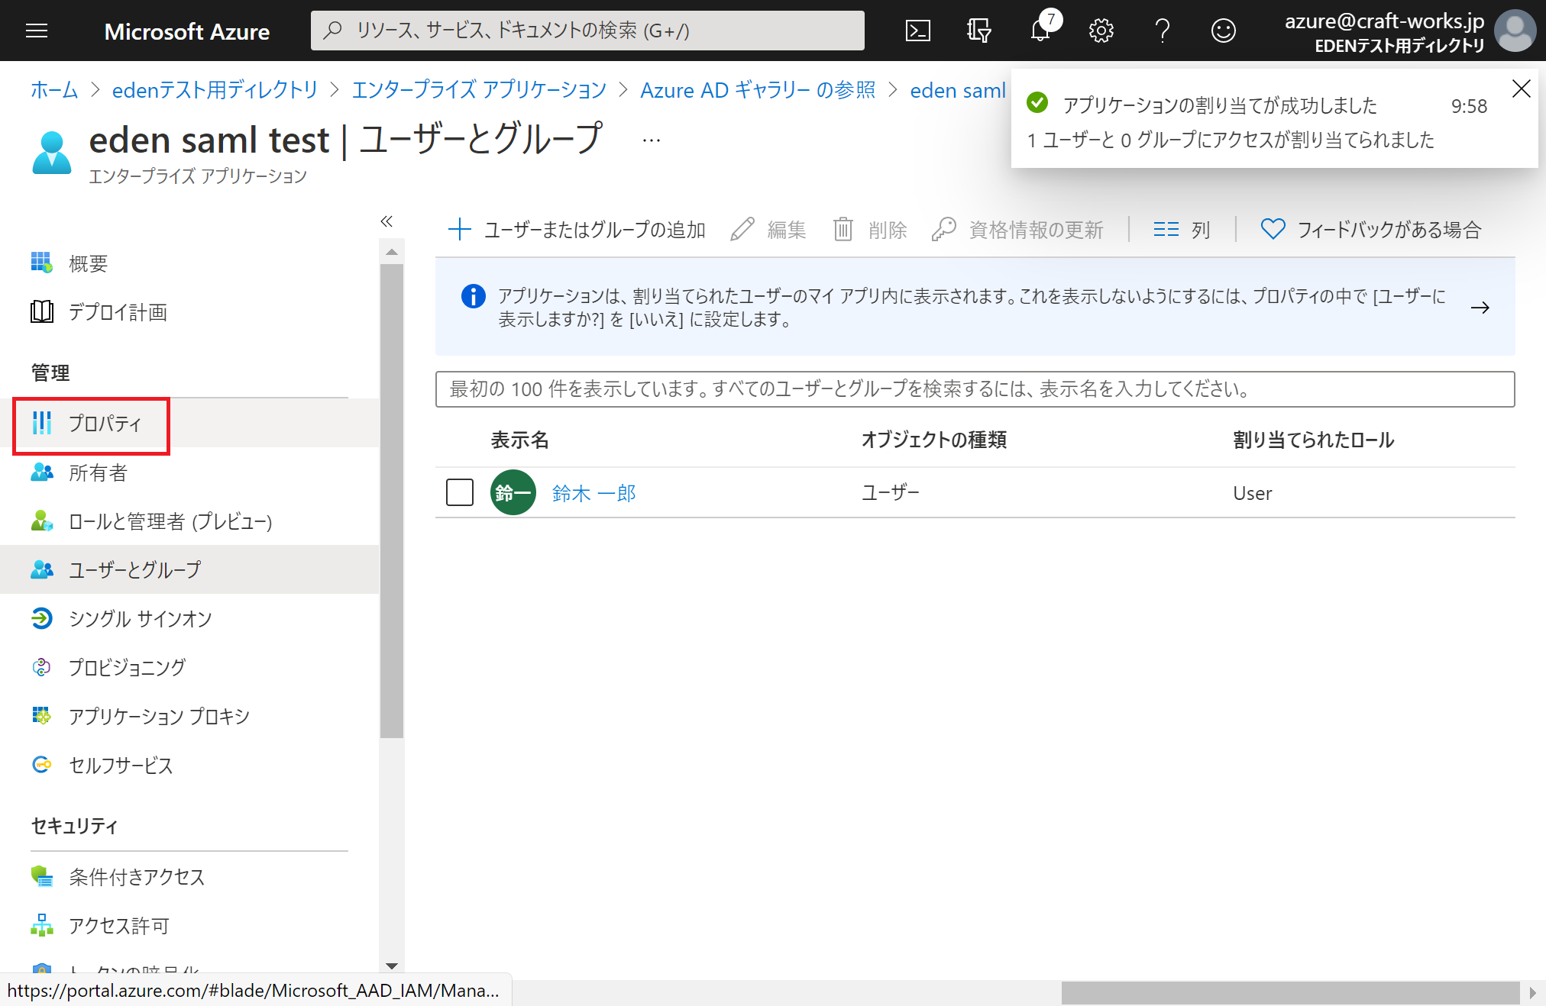This screenshot has height=1006, width=1546.
Task: Open プロパティ in the sidebar
Action: coord(189,424)
